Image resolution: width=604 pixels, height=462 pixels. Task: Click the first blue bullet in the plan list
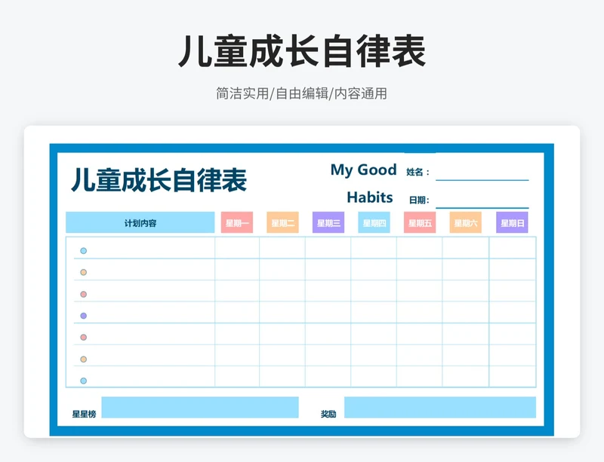(84, 251)
